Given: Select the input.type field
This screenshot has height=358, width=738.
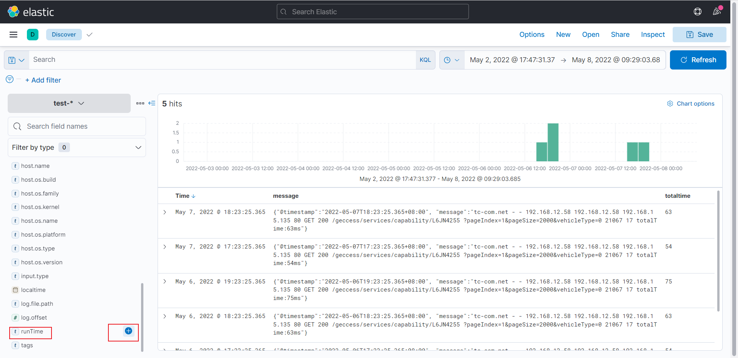Looking at the screenshot, I should pos(35,276).
